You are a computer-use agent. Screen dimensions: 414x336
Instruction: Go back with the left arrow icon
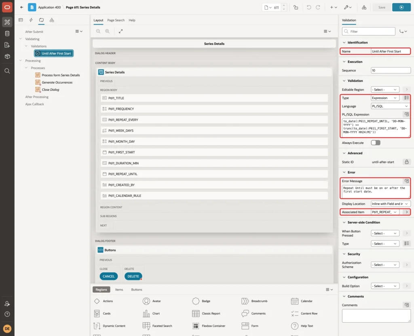22,7
